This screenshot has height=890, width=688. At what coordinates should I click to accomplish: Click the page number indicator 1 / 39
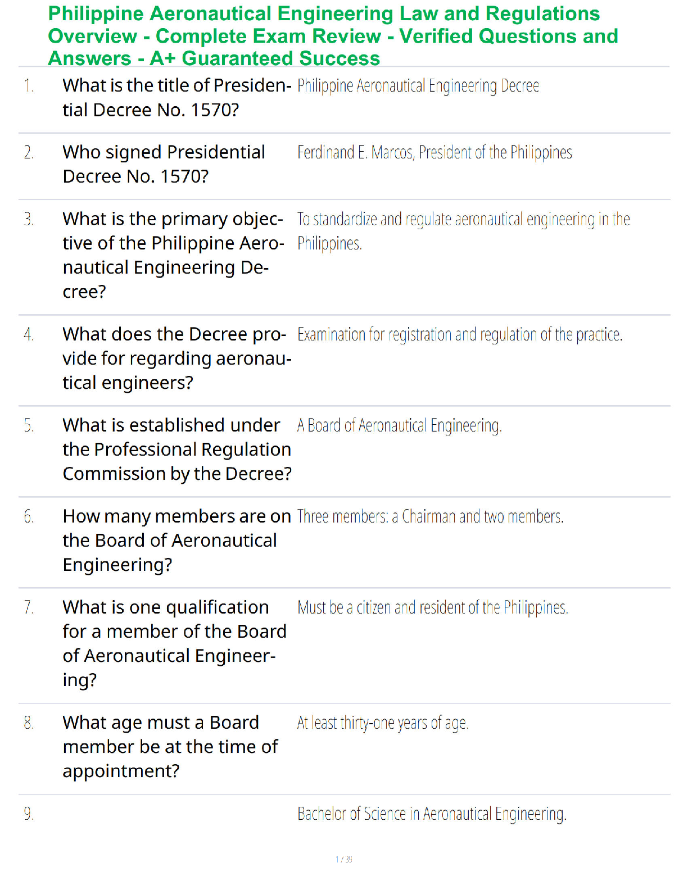tap(344, 859)
